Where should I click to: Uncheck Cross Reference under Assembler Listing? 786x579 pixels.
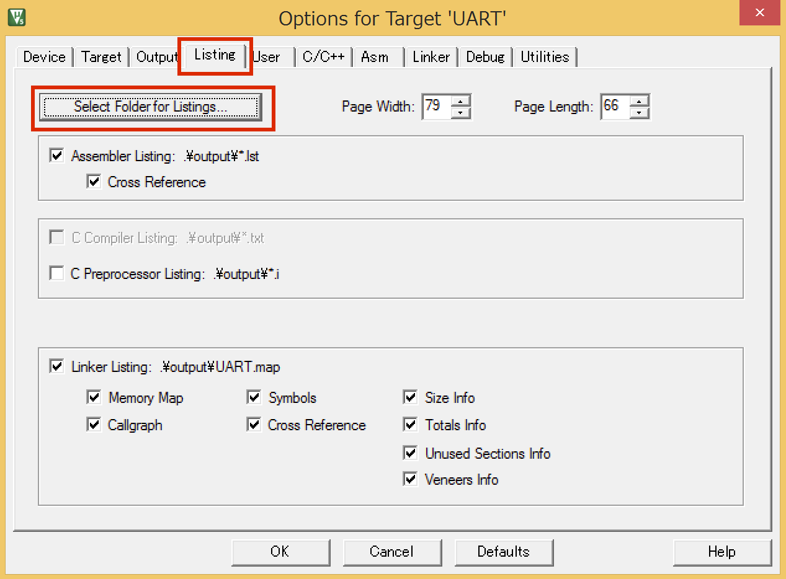click(x=94, y=182)
